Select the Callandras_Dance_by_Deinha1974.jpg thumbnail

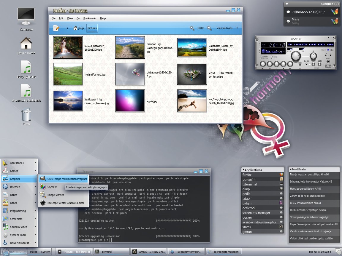(192, 47)
